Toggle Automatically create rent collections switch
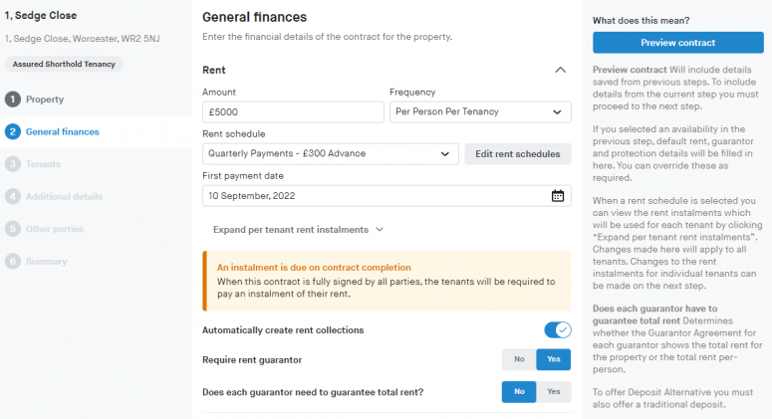 557,329
